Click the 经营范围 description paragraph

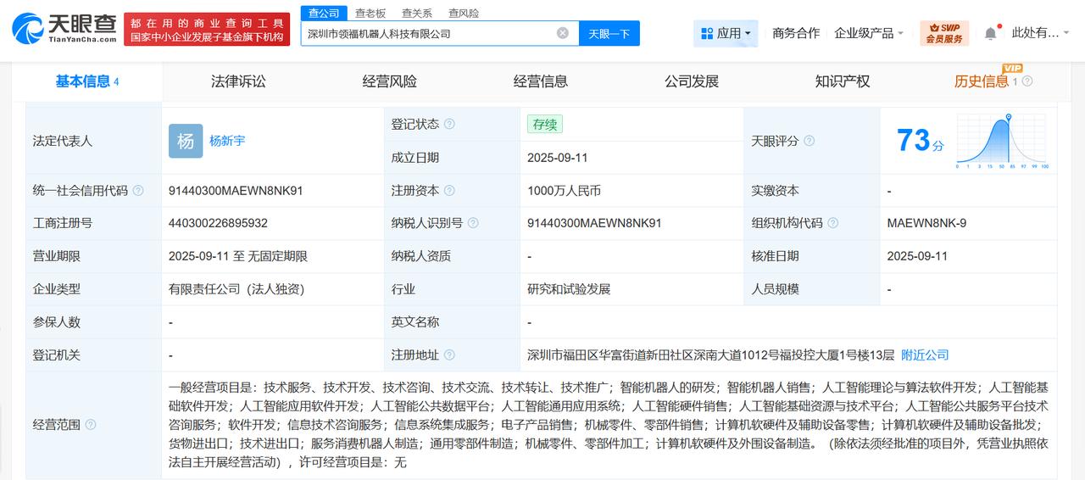[x=609, y=424]
